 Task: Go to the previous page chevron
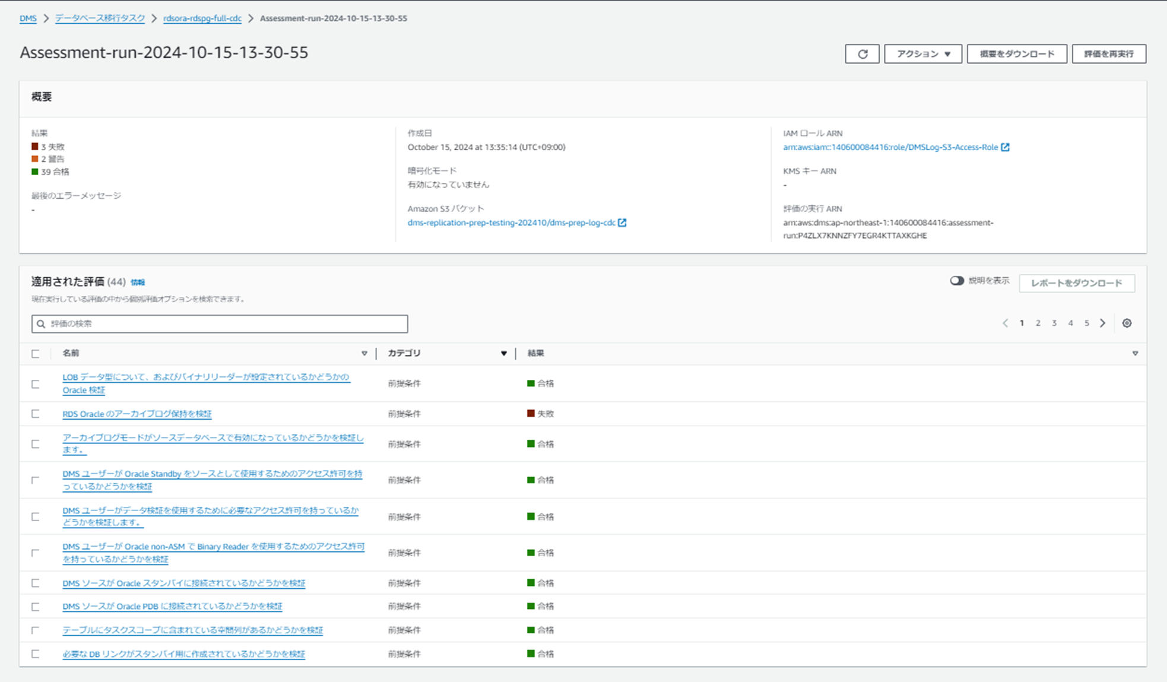click(x=1005, y=323)
